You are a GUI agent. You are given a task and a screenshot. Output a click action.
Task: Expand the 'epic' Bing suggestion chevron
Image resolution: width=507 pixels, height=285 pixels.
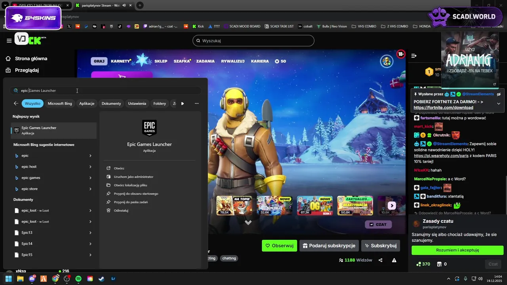90,156
